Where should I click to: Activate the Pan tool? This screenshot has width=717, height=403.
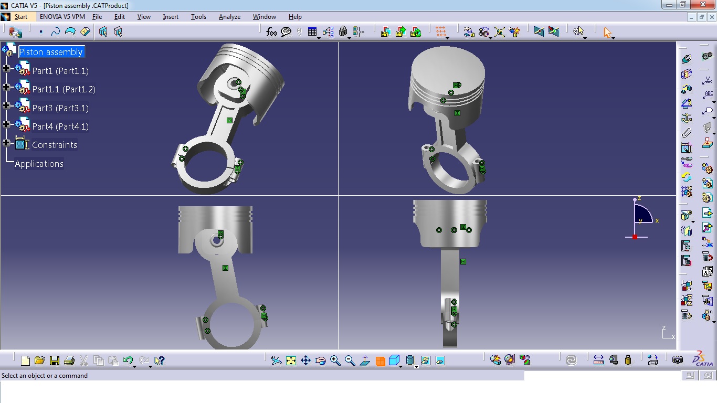click(x=305, y=360)
